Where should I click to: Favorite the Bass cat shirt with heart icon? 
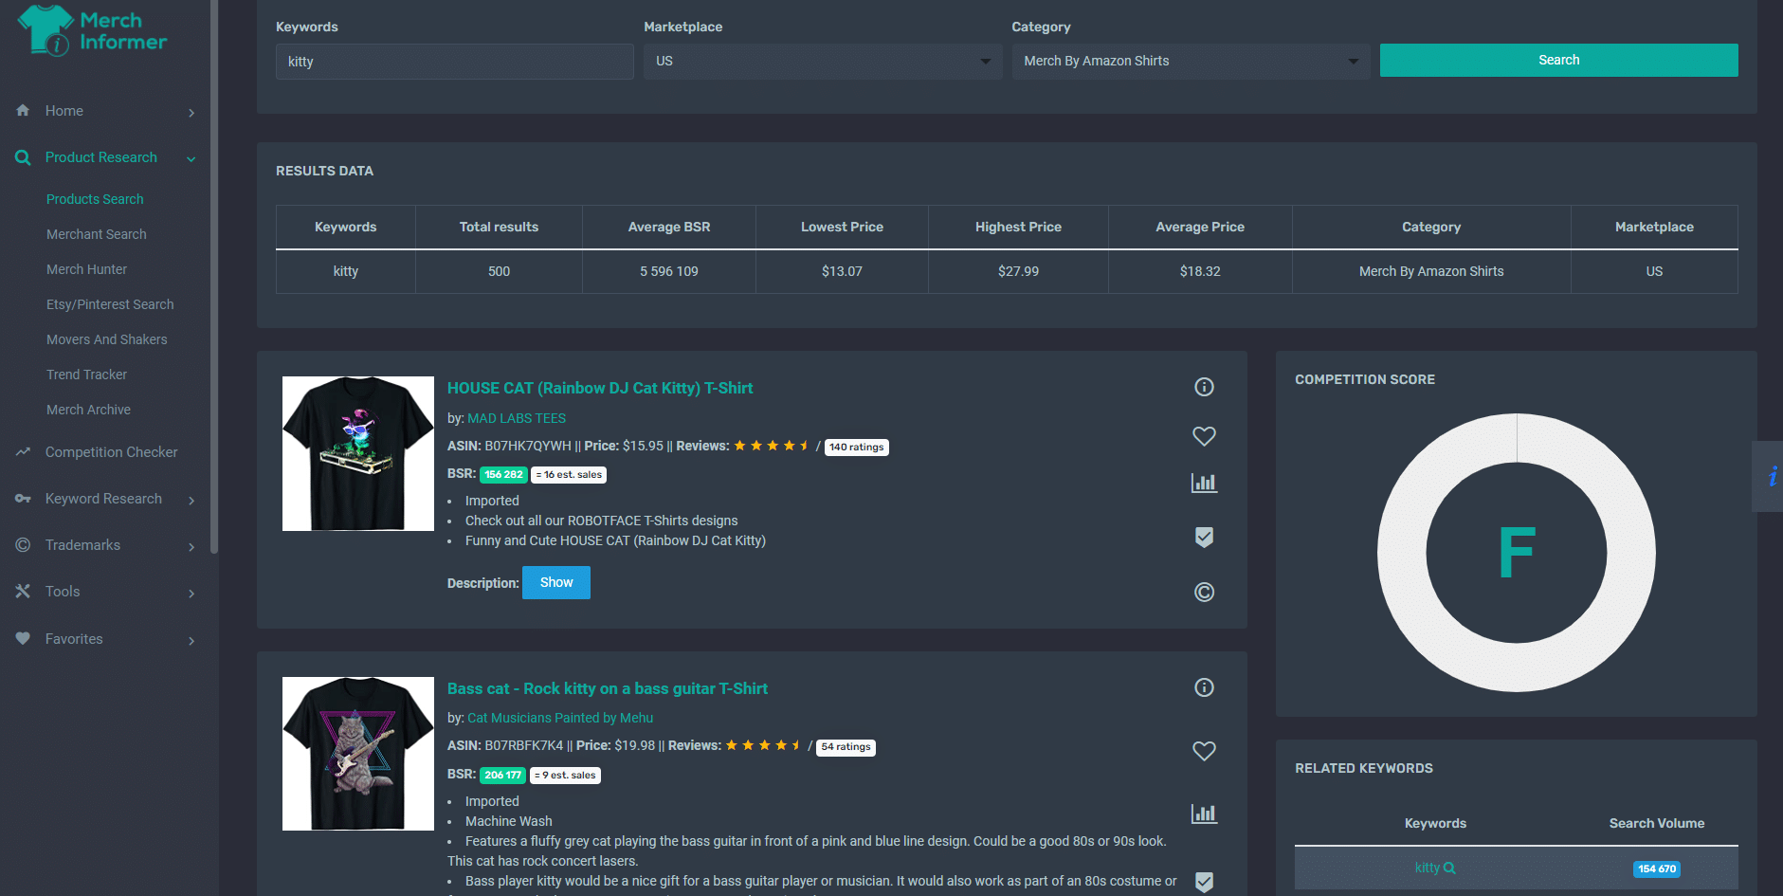[x=1204, y=751]
